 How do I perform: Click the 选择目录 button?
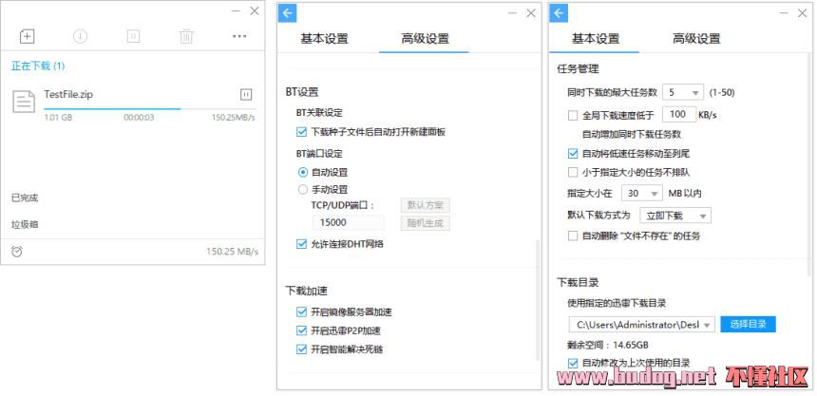point(748,324)
